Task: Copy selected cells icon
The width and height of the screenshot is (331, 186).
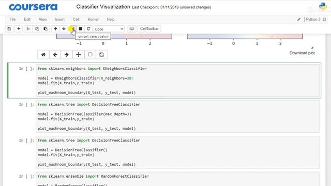Action: point(37,29)
